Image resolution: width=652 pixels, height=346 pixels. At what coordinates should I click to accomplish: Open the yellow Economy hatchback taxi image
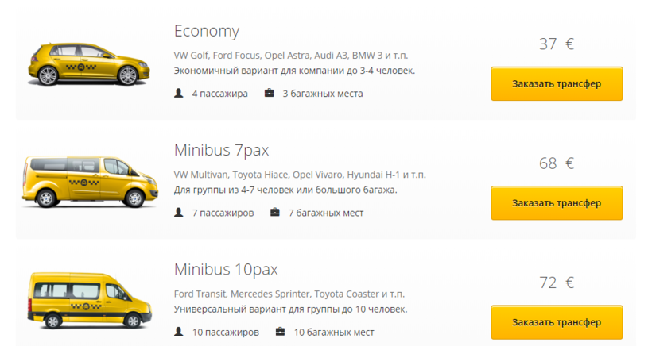click(x=83, y=62)
